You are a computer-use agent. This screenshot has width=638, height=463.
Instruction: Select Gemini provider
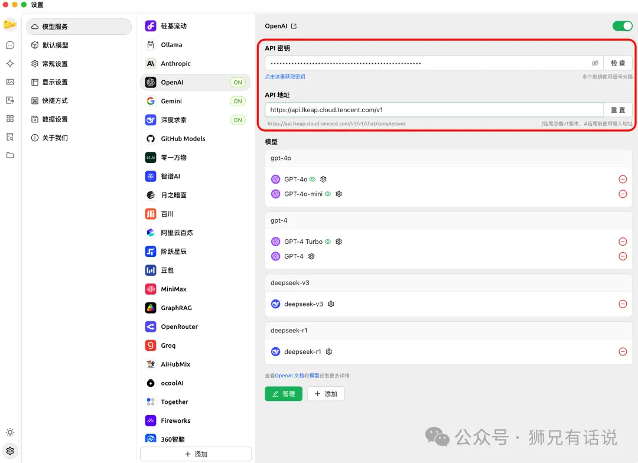(196, 101)
